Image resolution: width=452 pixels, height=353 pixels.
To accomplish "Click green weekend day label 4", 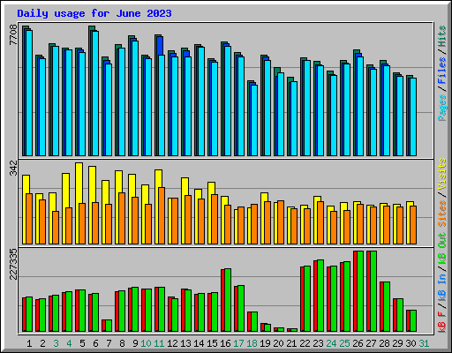I will [x=69, y=343].
